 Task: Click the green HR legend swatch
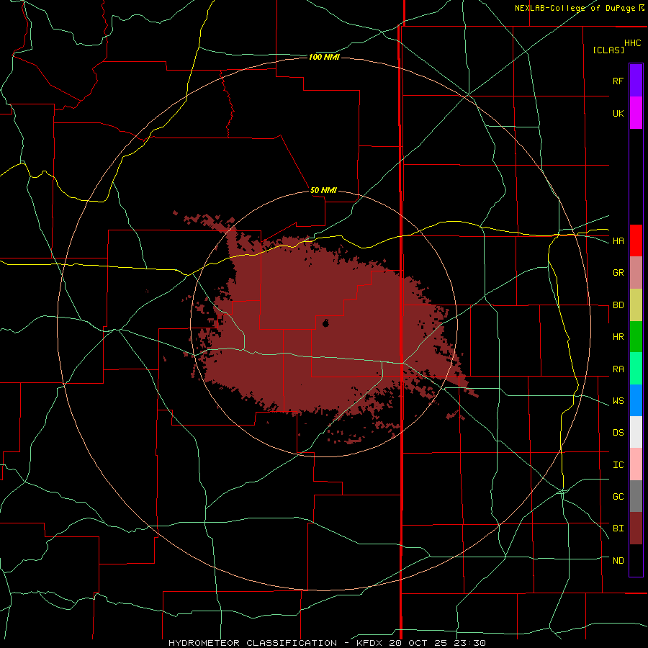click(x=636, y=337)
